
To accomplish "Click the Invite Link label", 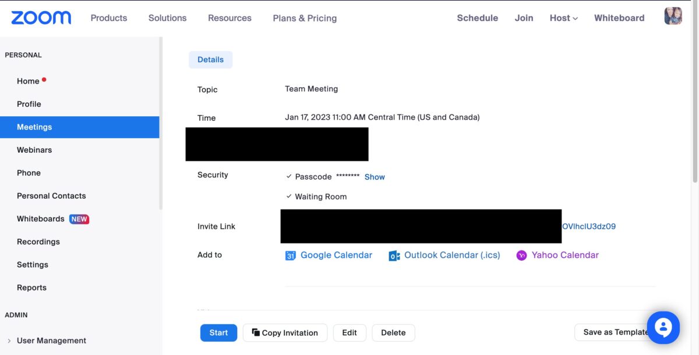I will tap(216, 227).
